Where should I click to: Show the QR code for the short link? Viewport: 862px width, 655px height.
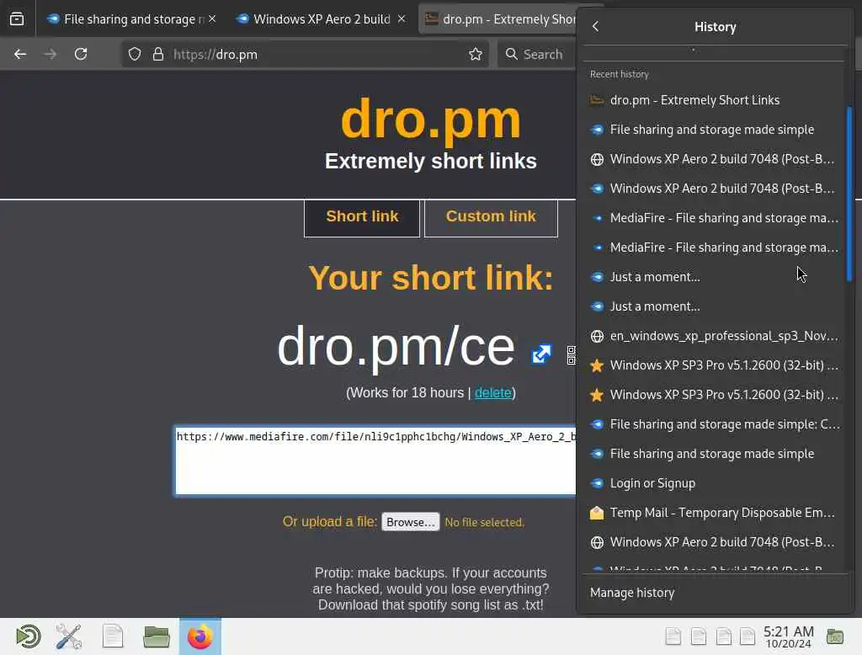572,355
